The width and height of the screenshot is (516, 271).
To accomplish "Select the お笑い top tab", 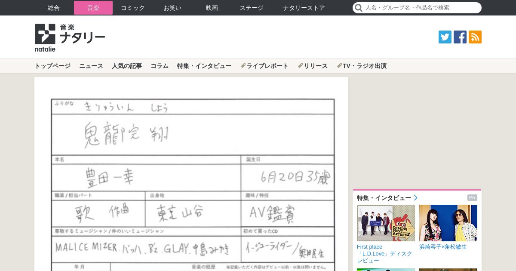I will tap(172, 8).
